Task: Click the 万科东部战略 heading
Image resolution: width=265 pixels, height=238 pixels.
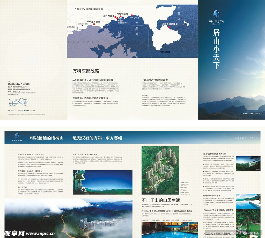Action: pos(86,71)
